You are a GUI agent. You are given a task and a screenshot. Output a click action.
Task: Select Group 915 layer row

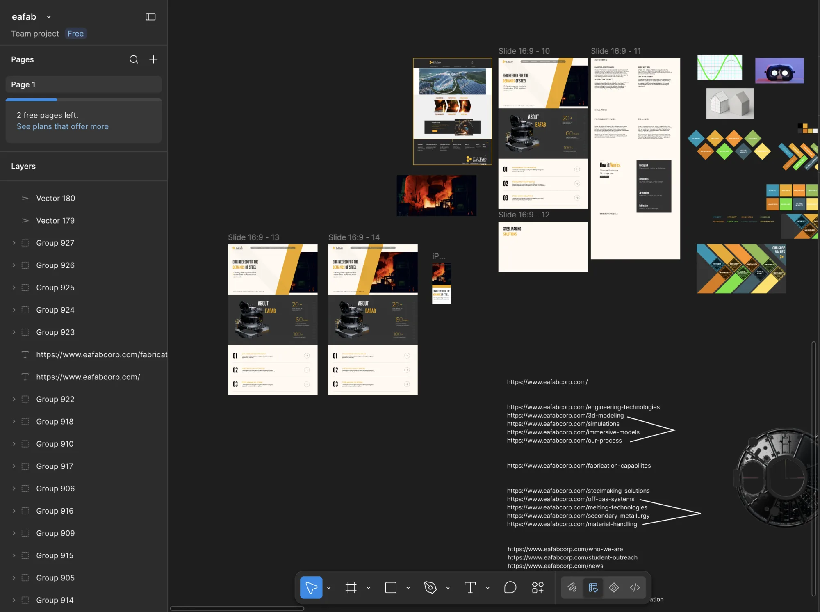point(84,555)
